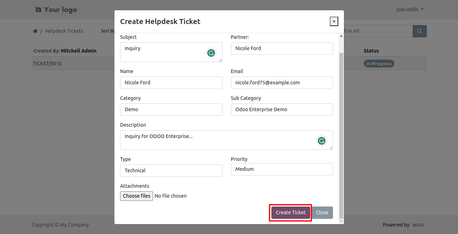Open the Partner field showing Nicole Ford
Viewport: 458px width, 234px height.
282,48
